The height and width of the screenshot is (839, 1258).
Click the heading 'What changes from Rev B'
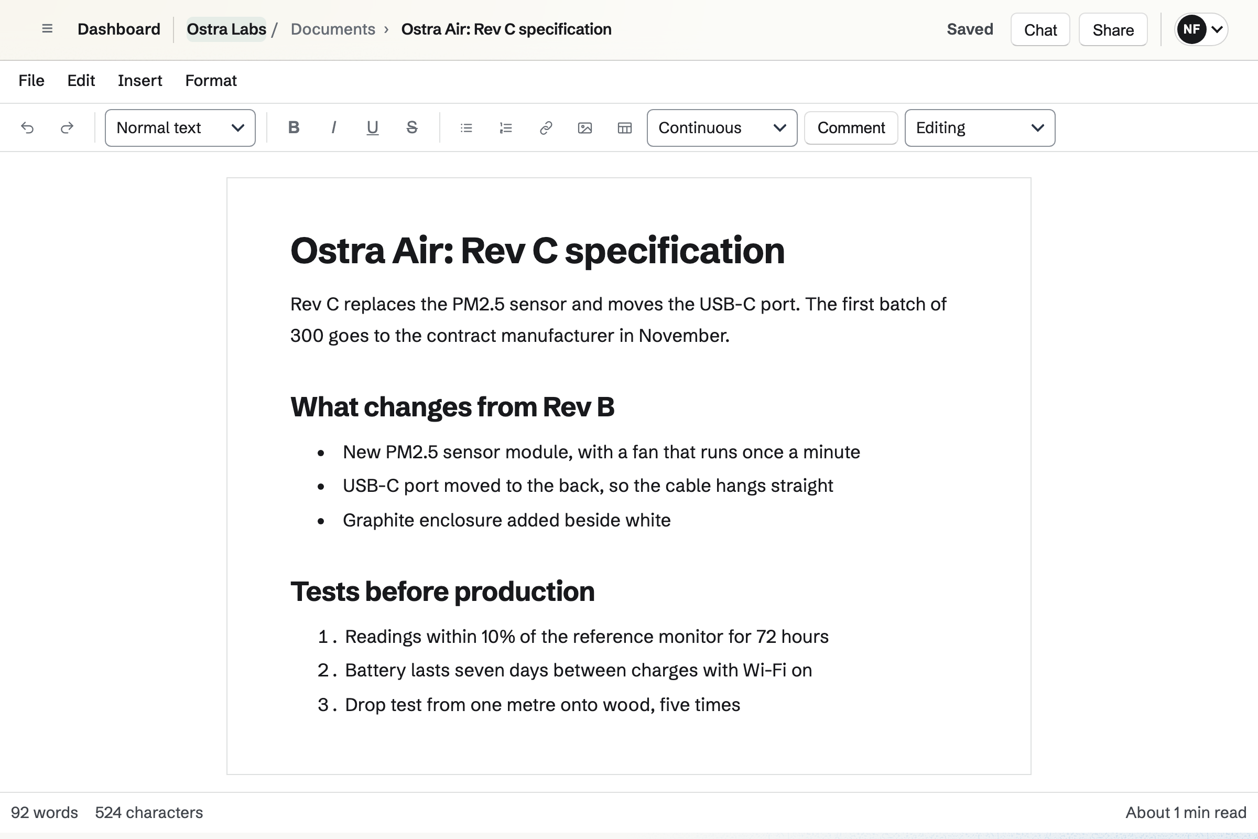tap(452, 407)
